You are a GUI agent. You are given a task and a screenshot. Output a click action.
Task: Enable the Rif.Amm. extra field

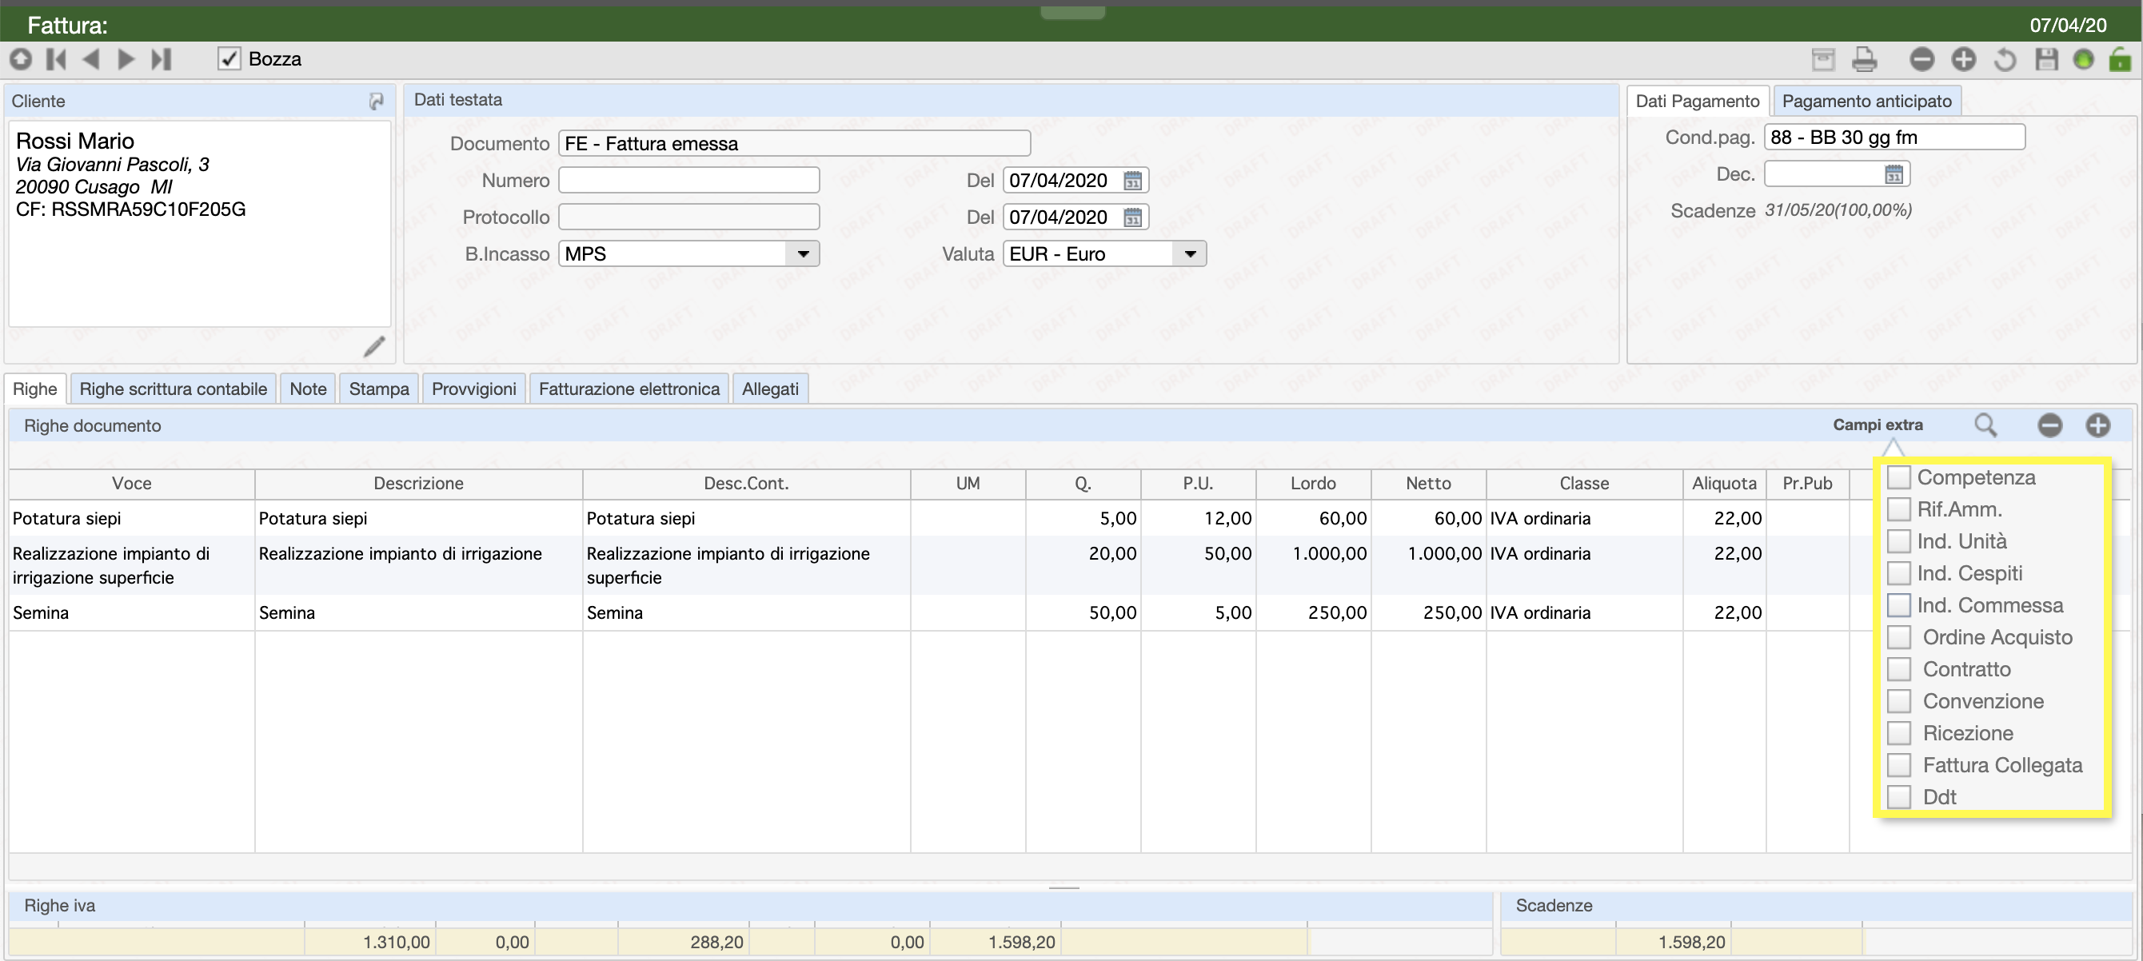point(1898,509)
